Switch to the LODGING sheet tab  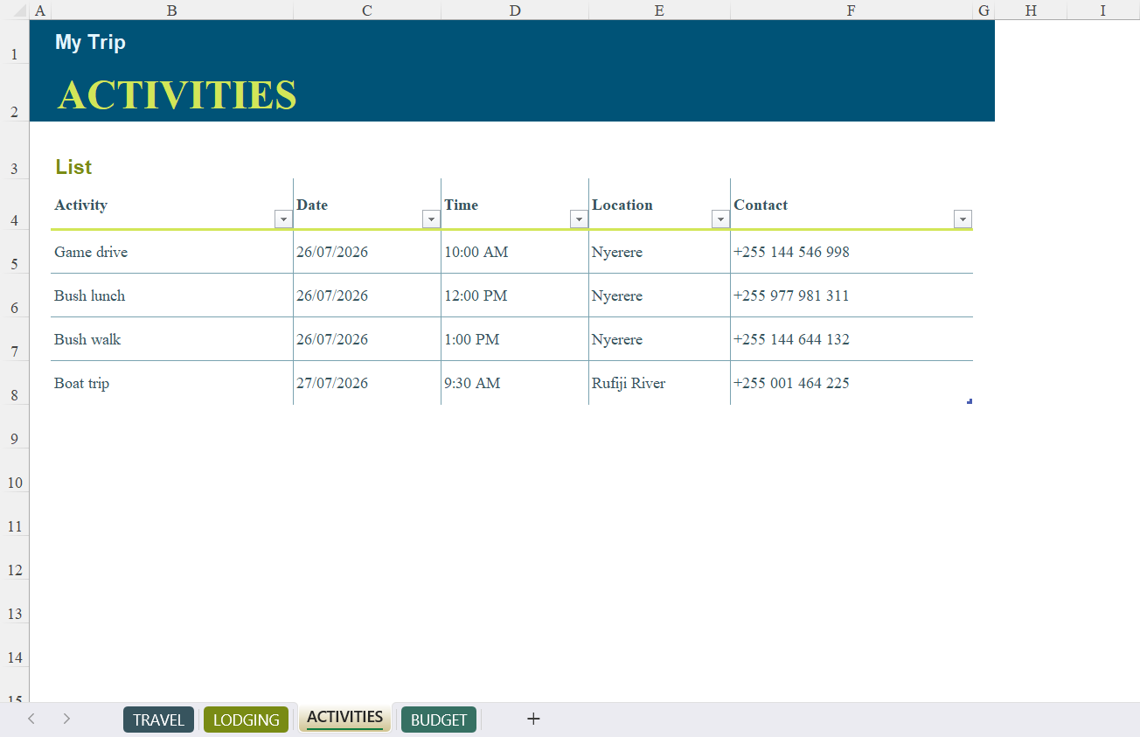pos(246,720)
